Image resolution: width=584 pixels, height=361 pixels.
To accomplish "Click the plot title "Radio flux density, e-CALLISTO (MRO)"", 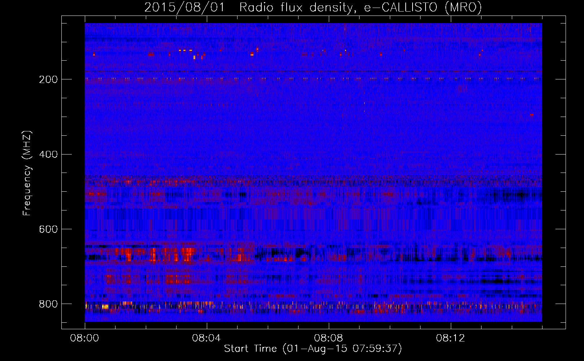I will tap(361, 8).
